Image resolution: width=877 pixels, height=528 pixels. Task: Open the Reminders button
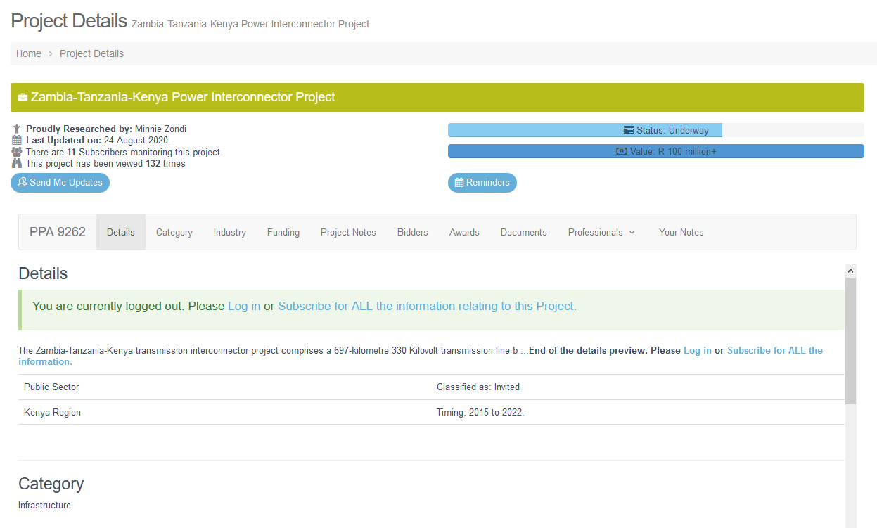click(x=482, y=183)
